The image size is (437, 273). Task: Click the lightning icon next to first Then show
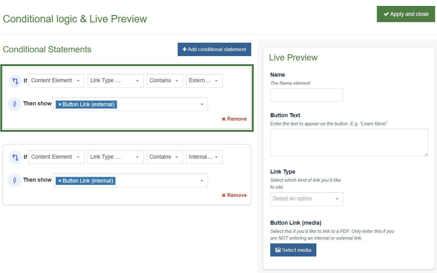[14, 104]
